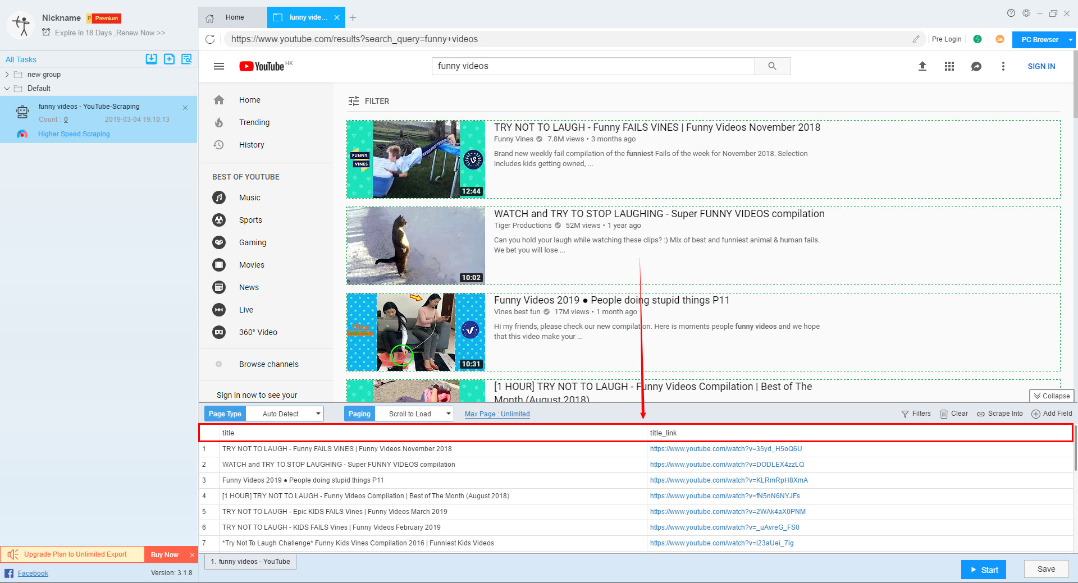This screenshot has height=583, width=1078.
Task: Click the orange cloud icon beside PC Browser
Action: coord(1000,39)
